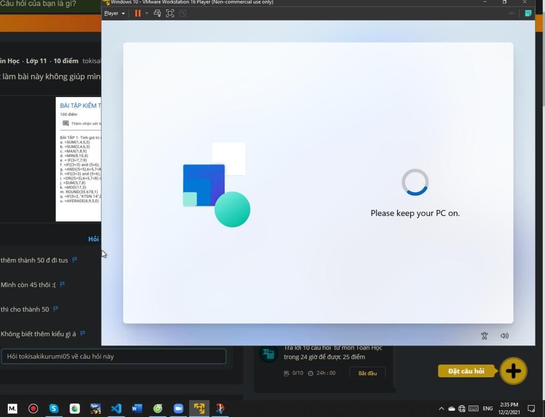The height and width of the screenshot is (417, 545).
Task: Click the greyed Unity mode icon
Action: [x=183, y=13]
